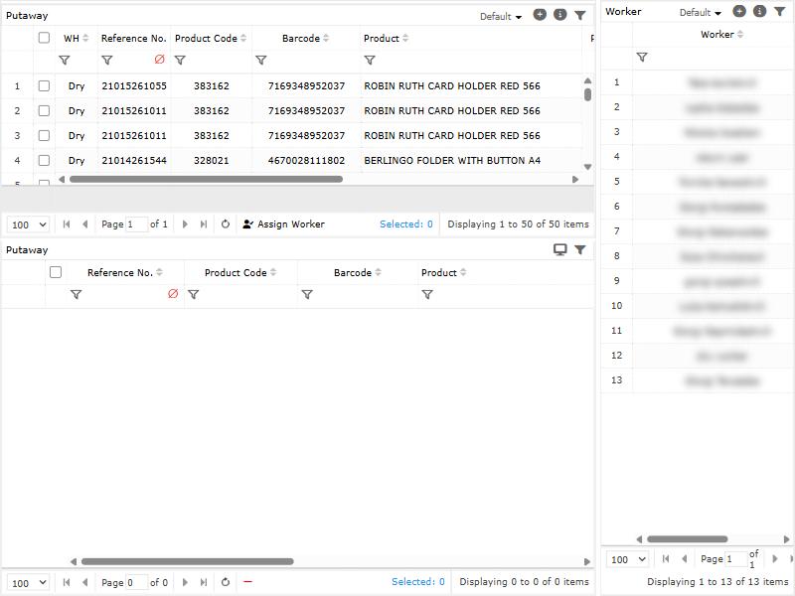The height and width of the screenshot is (596, 795).
Task: Check row 1 checkbox, reference 21015261055
Action: click(x=44, y=85)
